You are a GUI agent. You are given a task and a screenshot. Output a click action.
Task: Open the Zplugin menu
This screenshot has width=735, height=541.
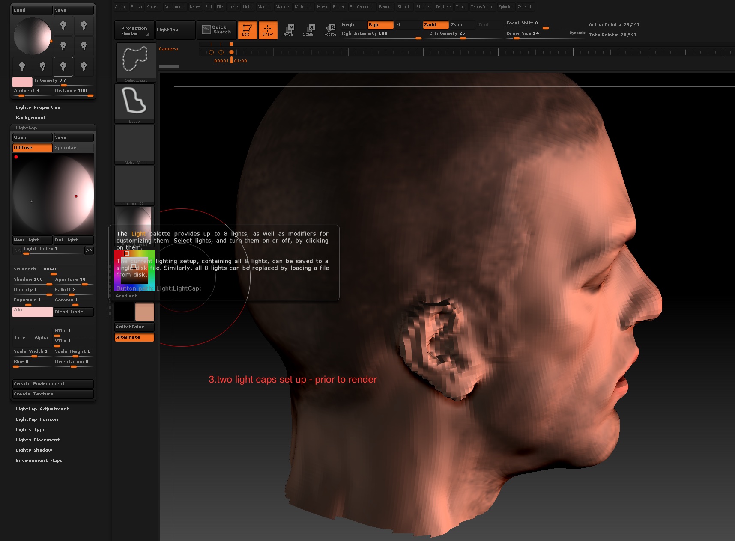coord(505,7)
